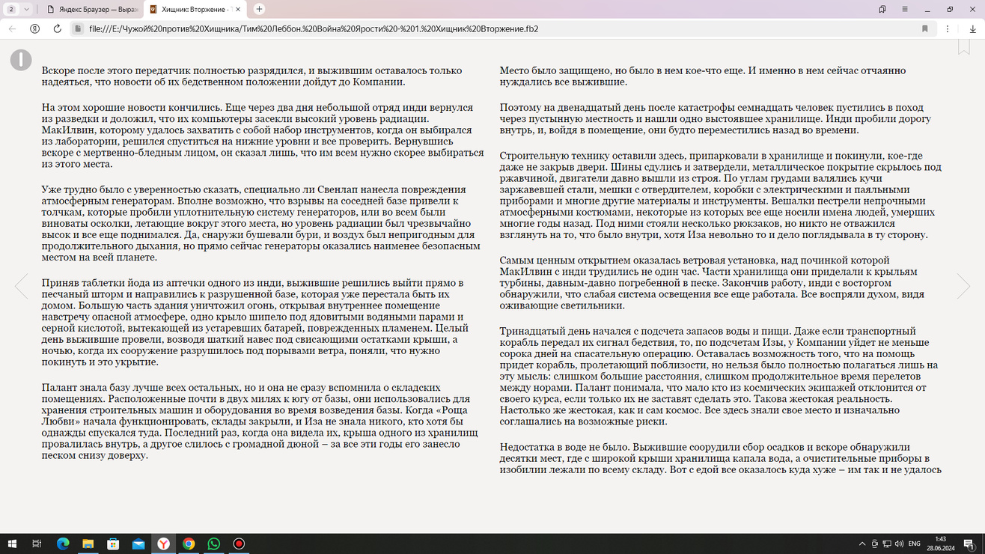The image size is (985, 554).
Task: Open Microsoft Store from the taskbar
Action: 113,544
